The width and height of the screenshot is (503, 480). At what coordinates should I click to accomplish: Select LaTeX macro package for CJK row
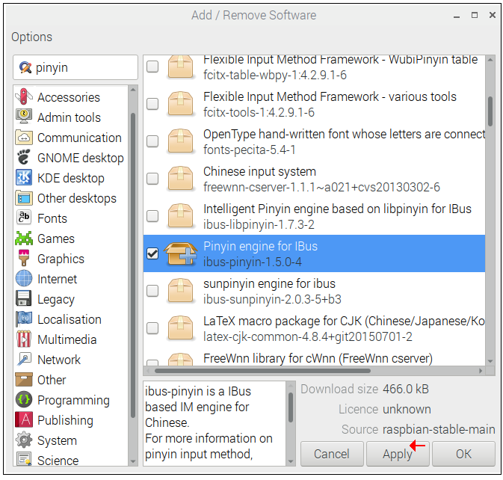coord(314,328)
